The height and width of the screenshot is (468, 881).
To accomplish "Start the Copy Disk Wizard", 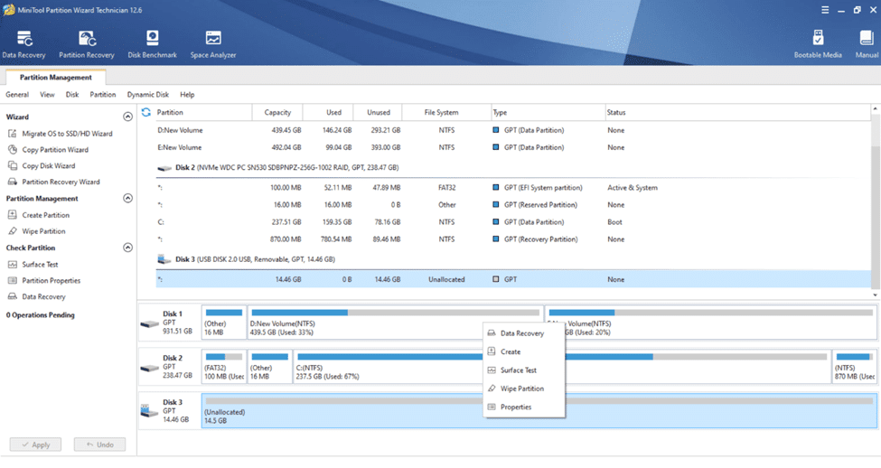I will (x=42, y=166).
